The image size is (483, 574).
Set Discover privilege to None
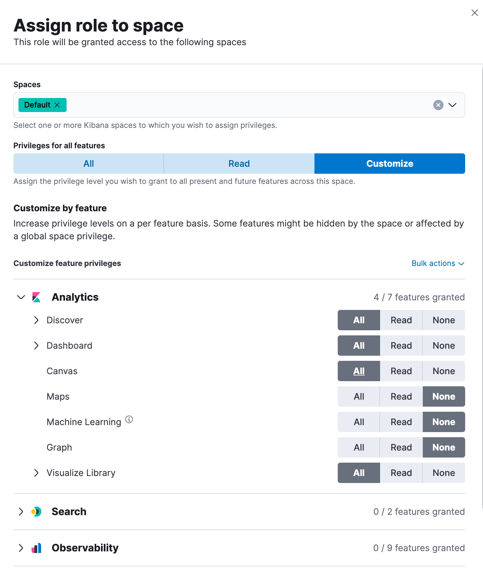tap(443, 320)
